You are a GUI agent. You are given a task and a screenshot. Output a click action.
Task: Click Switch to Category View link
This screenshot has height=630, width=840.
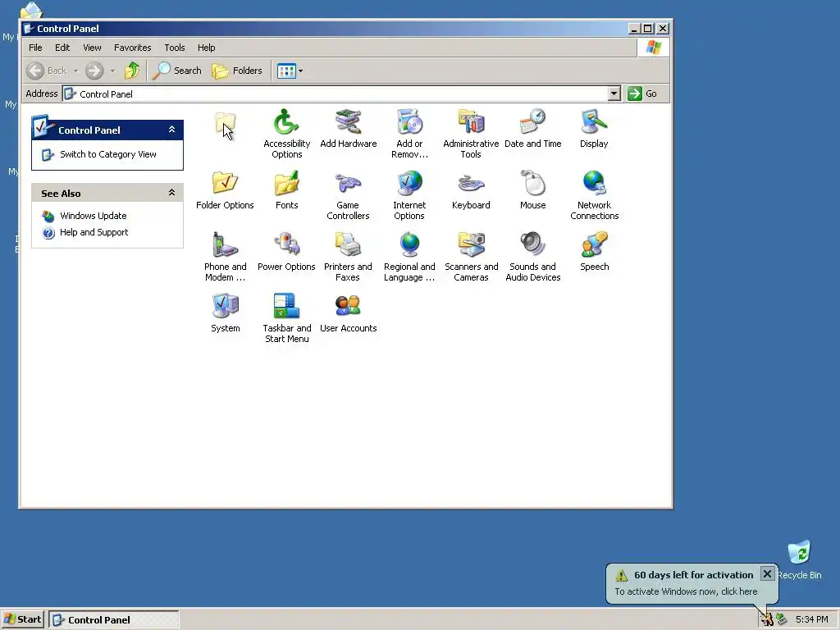point(108,154)
